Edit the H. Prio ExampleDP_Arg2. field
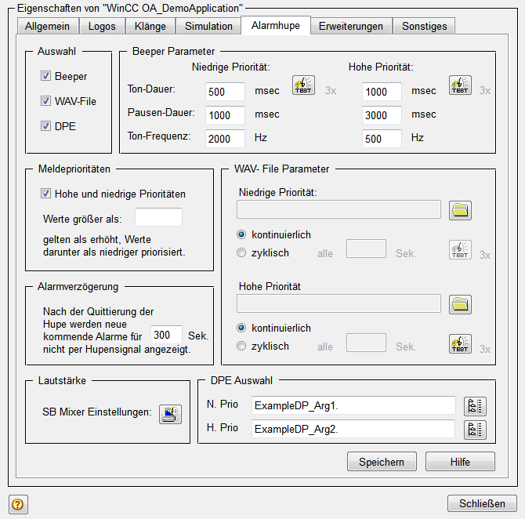Screen dimensions: 525x519 [x=353, y=429]
